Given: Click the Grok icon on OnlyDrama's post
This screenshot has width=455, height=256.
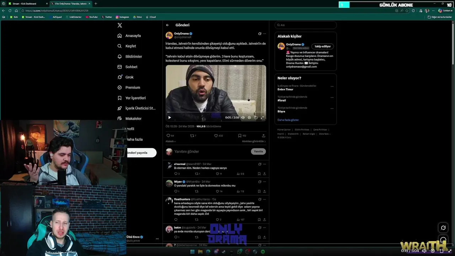Looking at the screenshot, I should tap(260, 34).
